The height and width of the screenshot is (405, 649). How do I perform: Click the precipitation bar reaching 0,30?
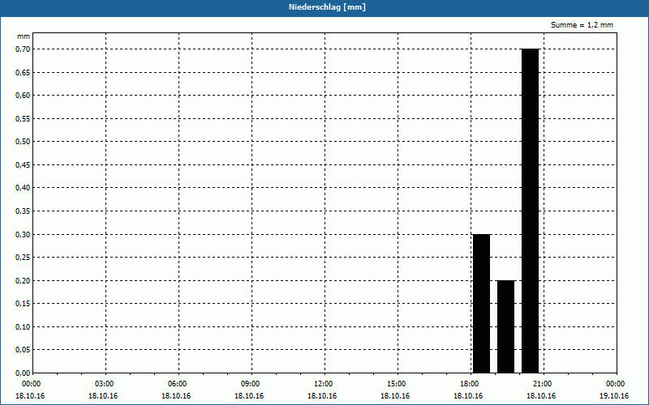pyautogui.click(x=481, y=303)
